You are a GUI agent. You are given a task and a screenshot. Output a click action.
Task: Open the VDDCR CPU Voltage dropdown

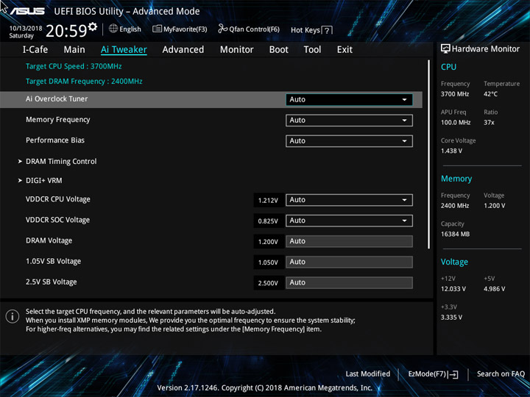point(349,200)
